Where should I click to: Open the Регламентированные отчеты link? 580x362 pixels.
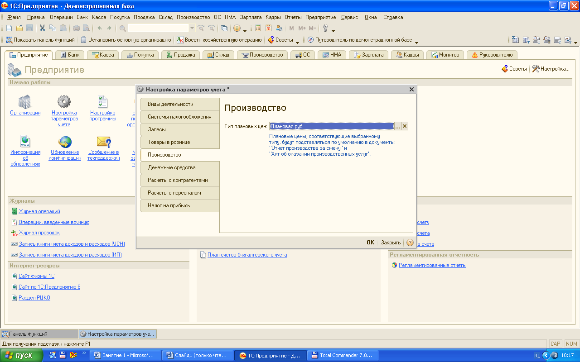[x=432, y=265]
